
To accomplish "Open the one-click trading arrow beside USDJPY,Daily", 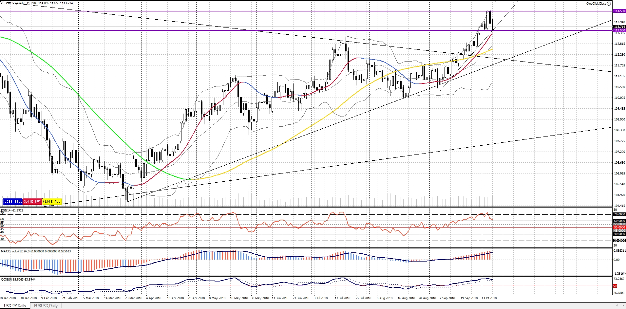I will tap(2, 3).
